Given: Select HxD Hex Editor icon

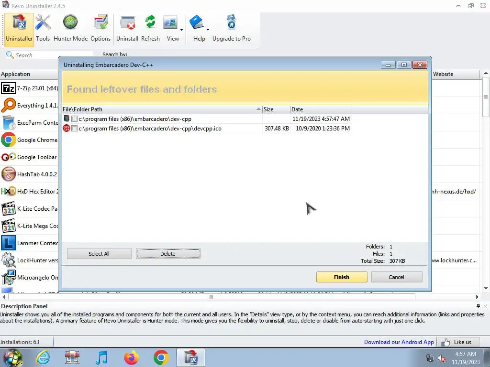Looking at the screenshot, I should 9,191.
